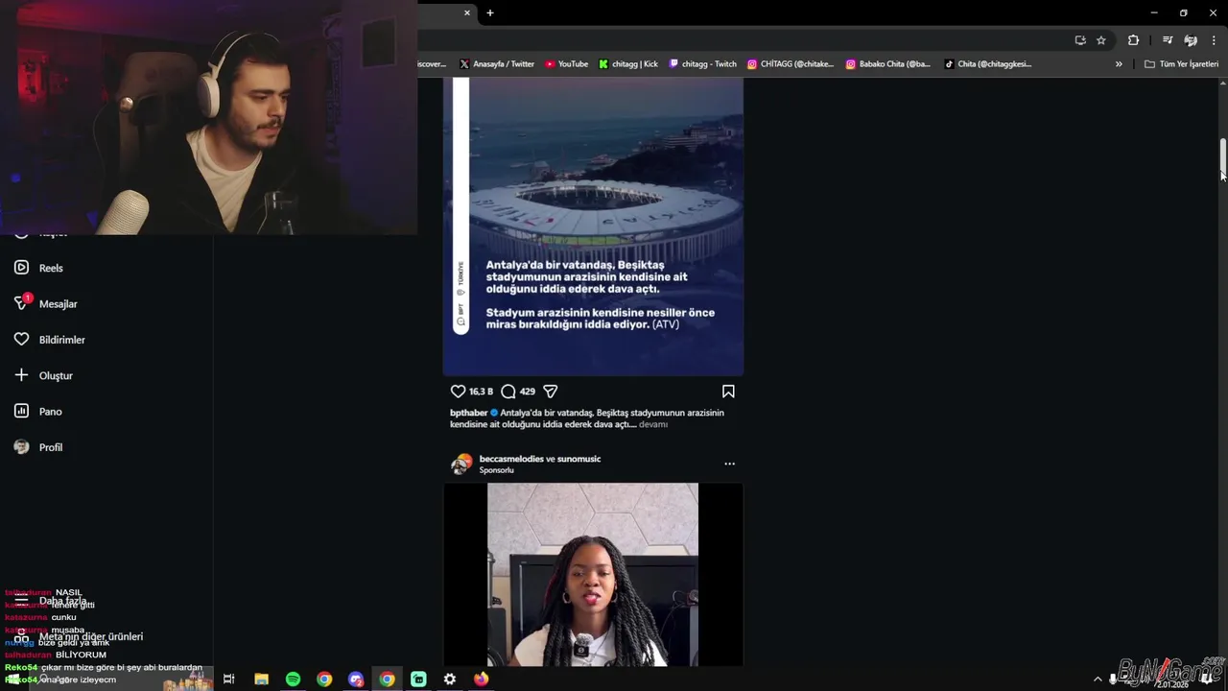Screen dimensions: 1228x691
Task: Open the first Chrome taskbar icon
Action: tap(324, 679)
